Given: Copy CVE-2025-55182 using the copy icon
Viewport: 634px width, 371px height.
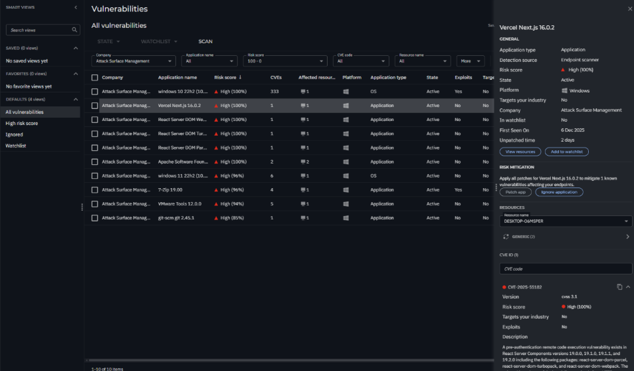Looking at the screenshot, I should coord(619,287).
